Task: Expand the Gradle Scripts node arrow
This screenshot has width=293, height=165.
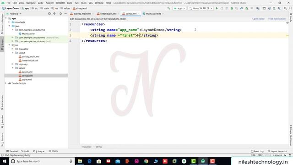Action: [5, 83]
